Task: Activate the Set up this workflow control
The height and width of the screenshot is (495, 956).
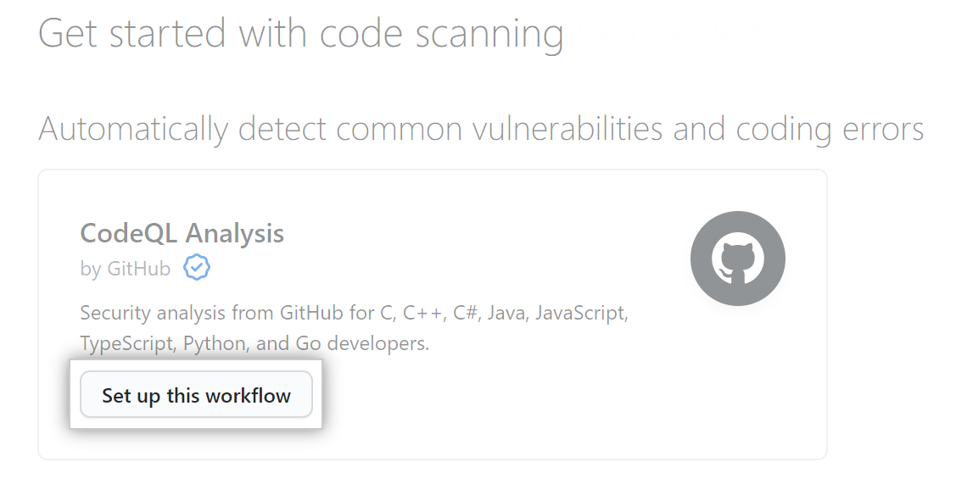Action: point(196,394)
